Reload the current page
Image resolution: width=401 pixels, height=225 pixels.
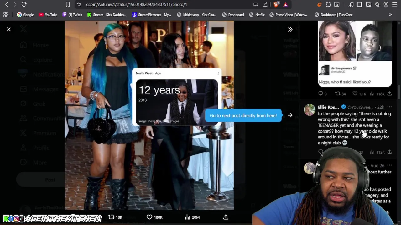(x=24, y=4)
